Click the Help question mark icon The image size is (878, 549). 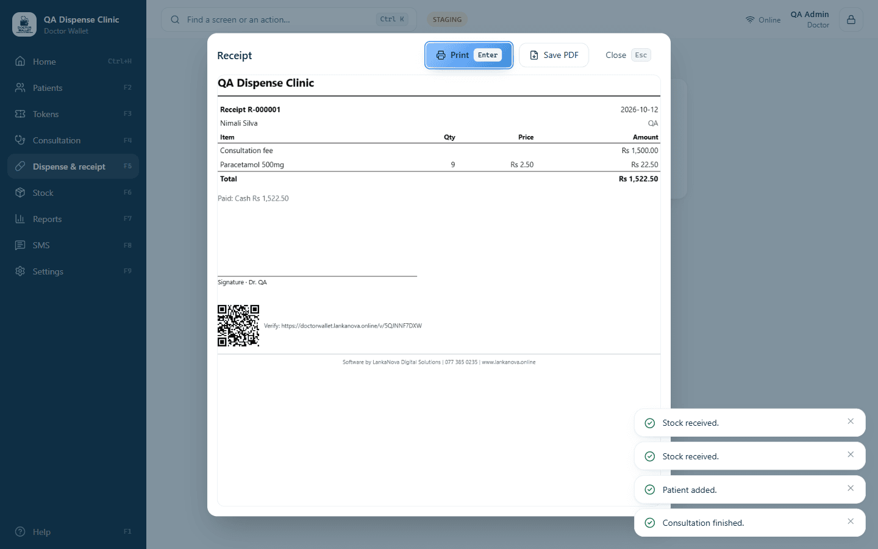[x=20, y=531]
